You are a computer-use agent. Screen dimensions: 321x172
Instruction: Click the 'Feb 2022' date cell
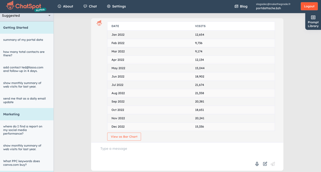click(x=118, y=43)
